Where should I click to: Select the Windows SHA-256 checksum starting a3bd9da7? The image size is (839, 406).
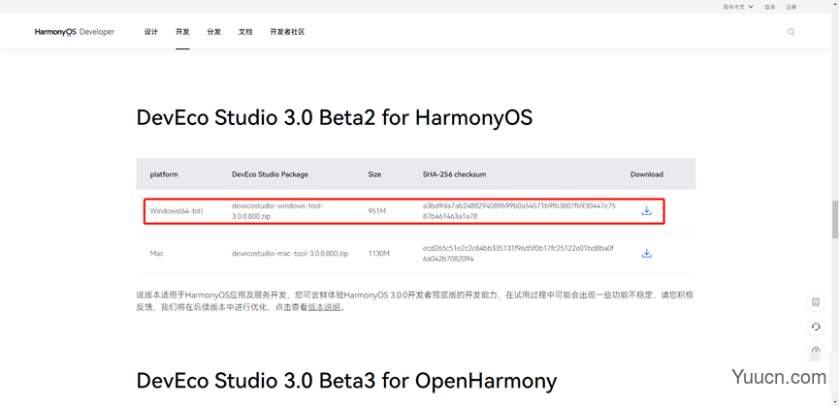tap(519, 211)
